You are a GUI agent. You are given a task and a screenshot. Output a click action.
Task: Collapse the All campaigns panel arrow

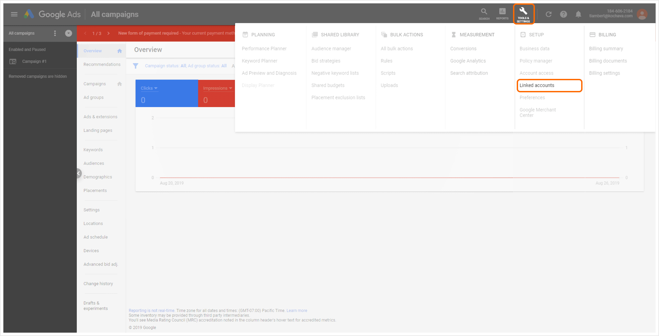[x=68, y=33]
